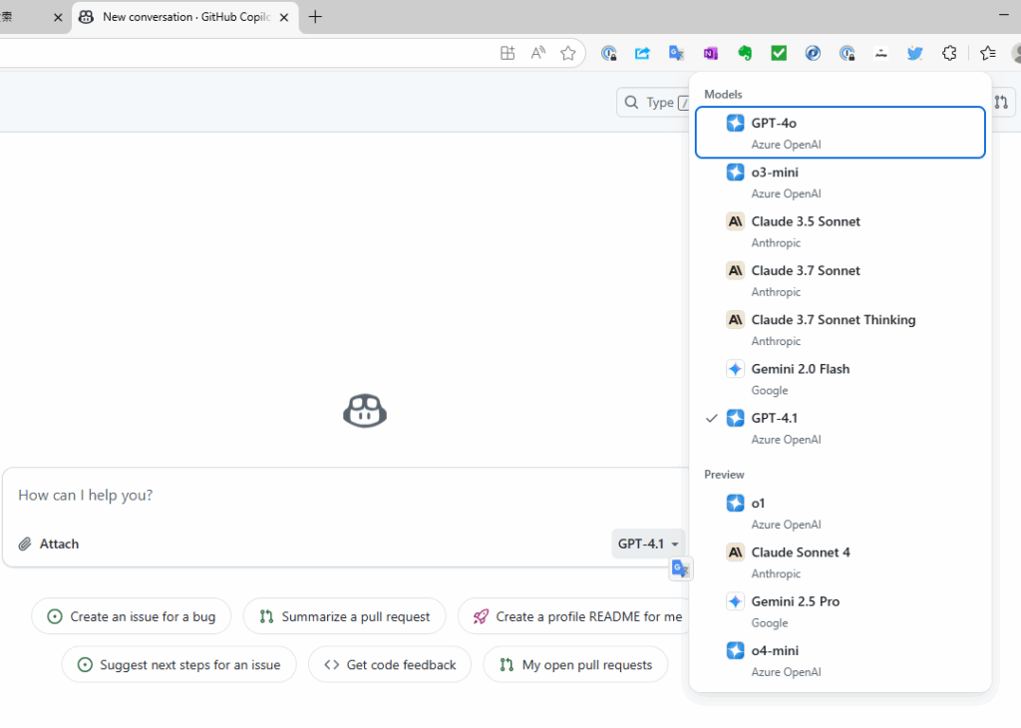This screenshot has width=1021, height=728.
Task: Close the New conversation GitHub Copilot tab
Action: 284,18
